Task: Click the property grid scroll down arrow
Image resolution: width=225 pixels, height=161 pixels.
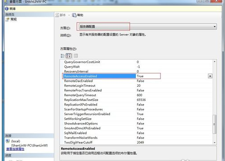Action: click(214, 143)
